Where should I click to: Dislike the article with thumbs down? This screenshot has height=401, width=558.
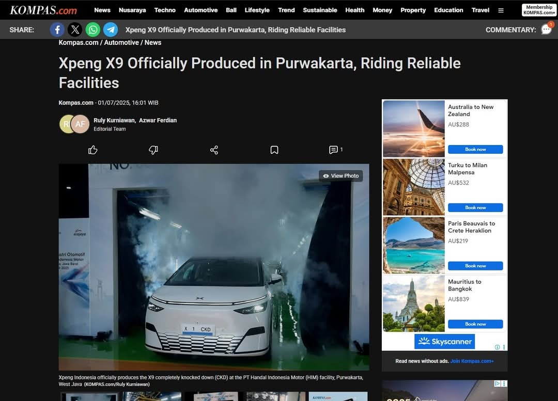153,150
